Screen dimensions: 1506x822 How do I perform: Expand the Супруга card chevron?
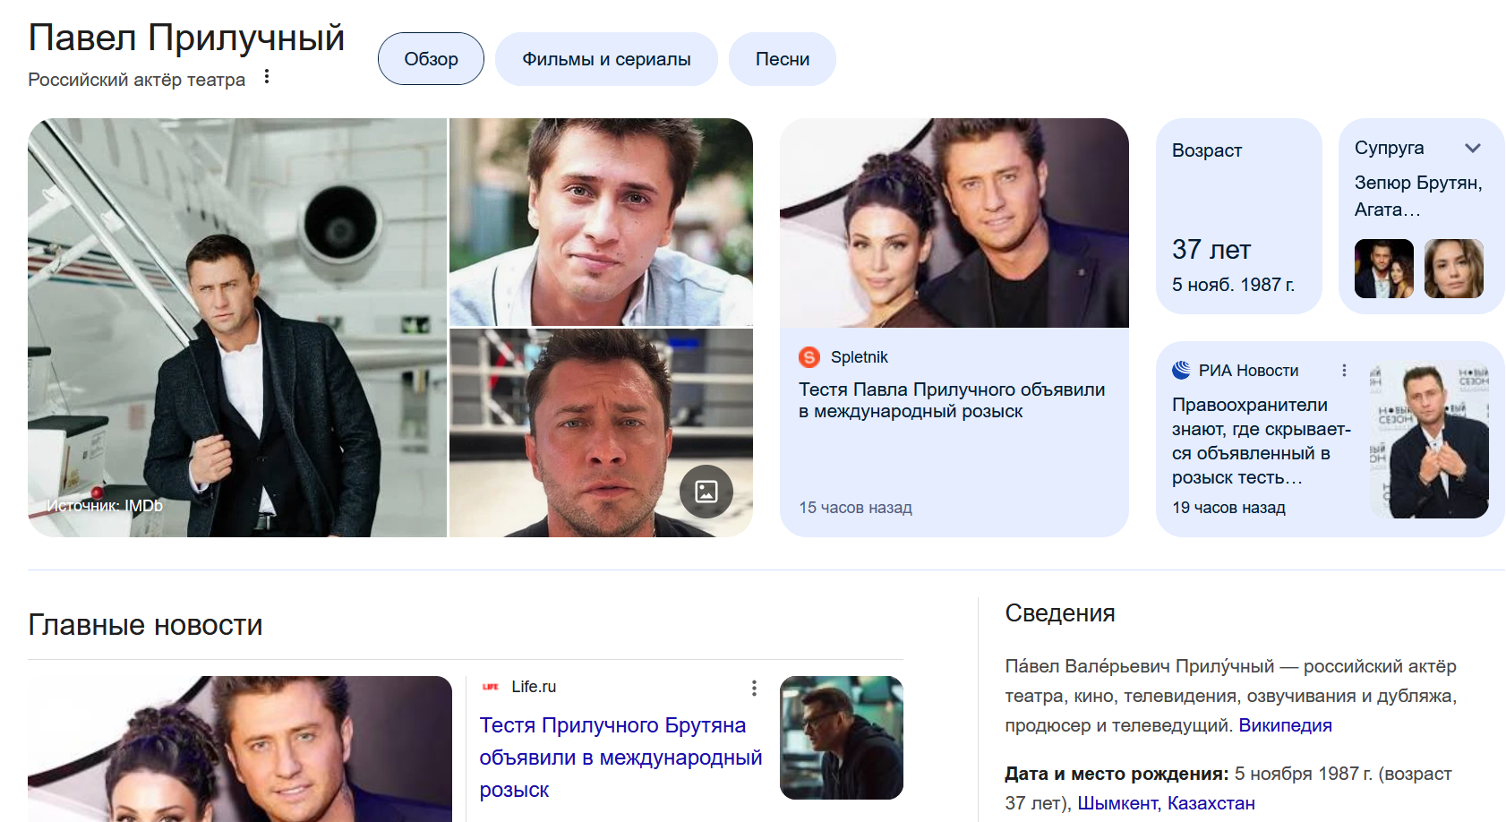point(1473,148)
